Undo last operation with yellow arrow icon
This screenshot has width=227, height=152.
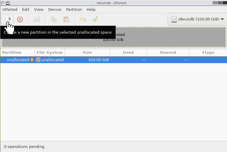[83, 19]
